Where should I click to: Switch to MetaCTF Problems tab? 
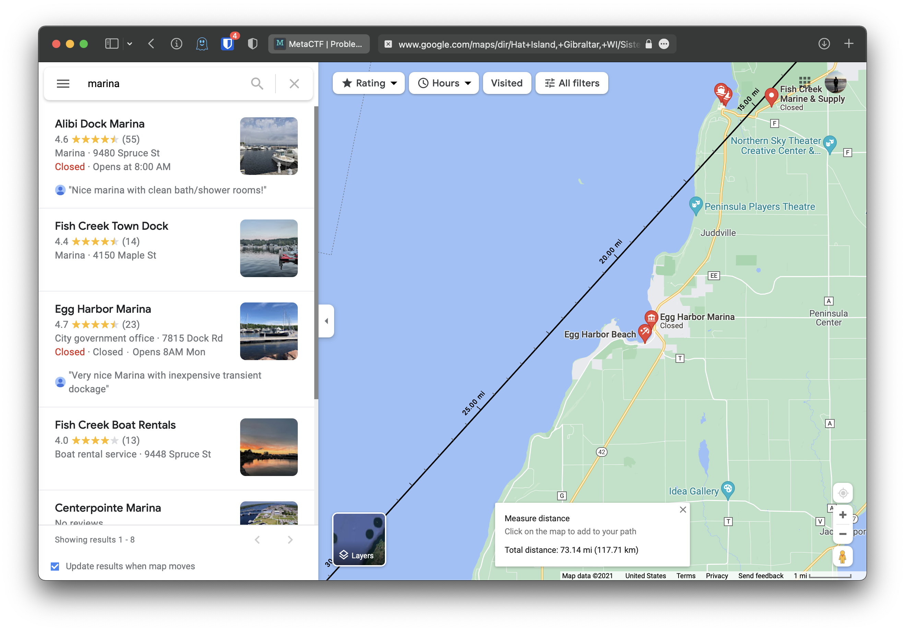pyautogui.click(x=319, y=44)
